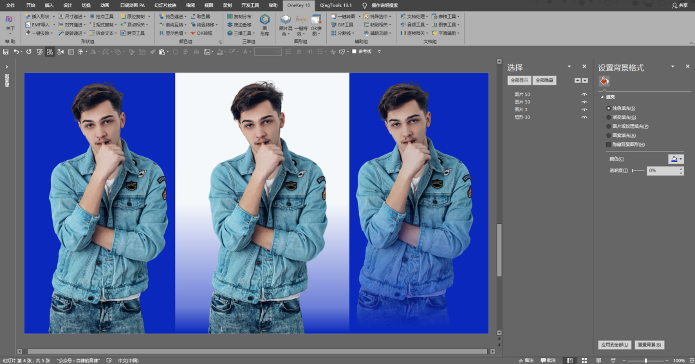Screen dimensions: 695x364
Task: Click the 透明度 transparency slider
Action: 637,170
